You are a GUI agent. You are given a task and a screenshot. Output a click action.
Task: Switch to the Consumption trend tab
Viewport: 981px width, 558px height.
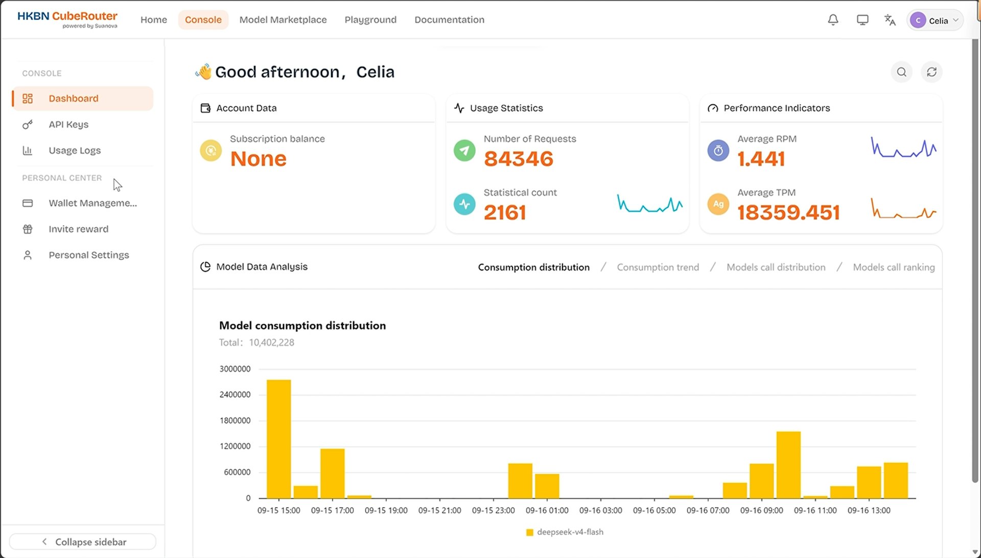point(658,267)
